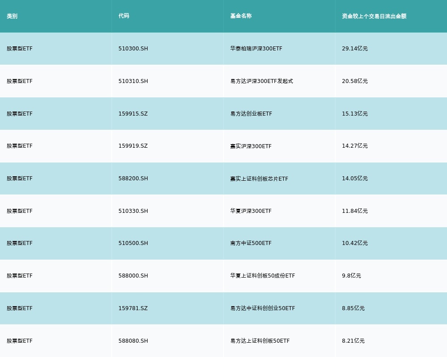Viewport: 447px width, 357px height.
Task: Select the outflow amount 29.14亿元
Action: pyautogui.click(x=355, y=49)
